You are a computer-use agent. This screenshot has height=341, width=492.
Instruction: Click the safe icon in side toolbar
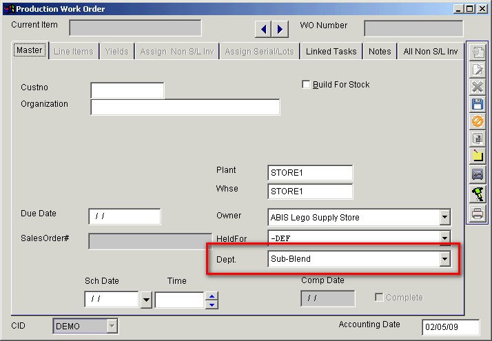click(x=477, y=176)
